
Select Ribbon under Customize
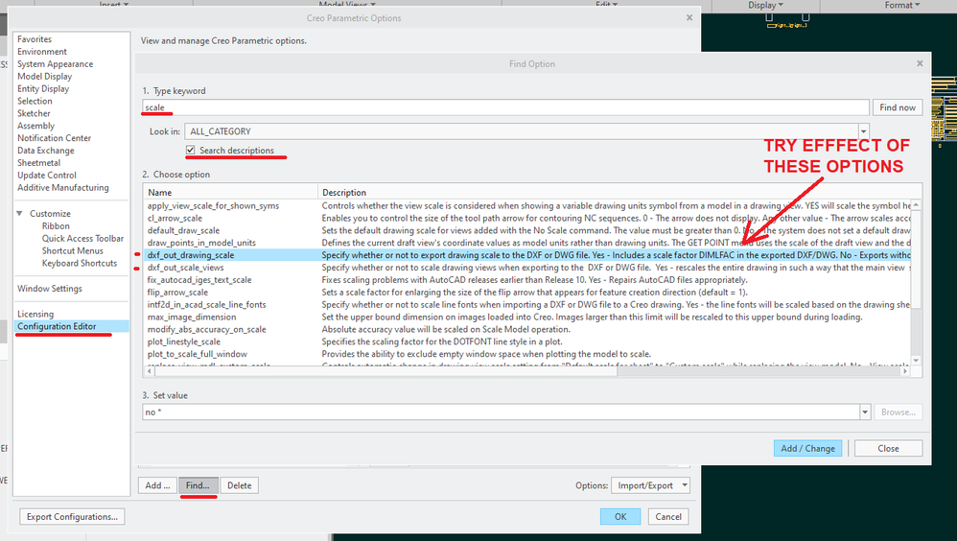pyautogui.click(x=56, y=226)
